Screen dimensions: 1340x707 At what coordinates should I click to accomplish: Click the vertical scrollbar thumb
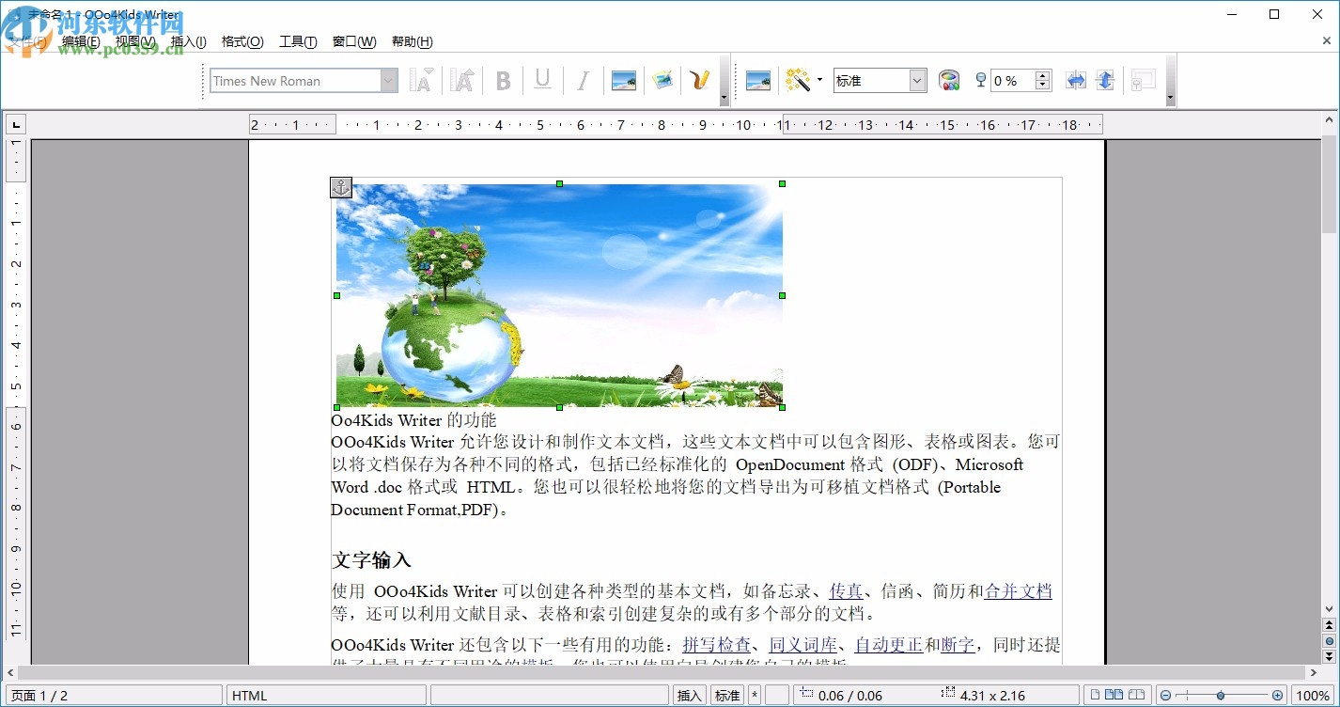(1329, 183)
